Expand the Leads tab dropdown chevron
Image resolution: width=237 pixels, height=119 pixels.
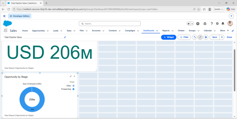(x=61, y=31)
